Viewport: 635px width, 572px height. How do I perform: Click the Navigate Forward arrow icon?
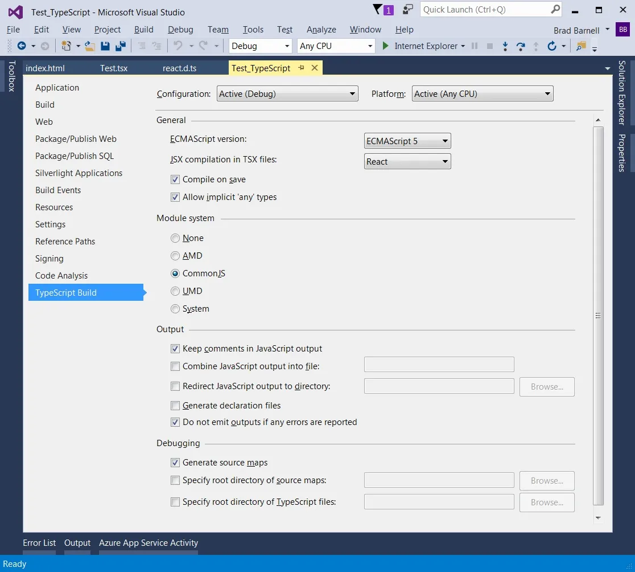click(x=45, y=46)
